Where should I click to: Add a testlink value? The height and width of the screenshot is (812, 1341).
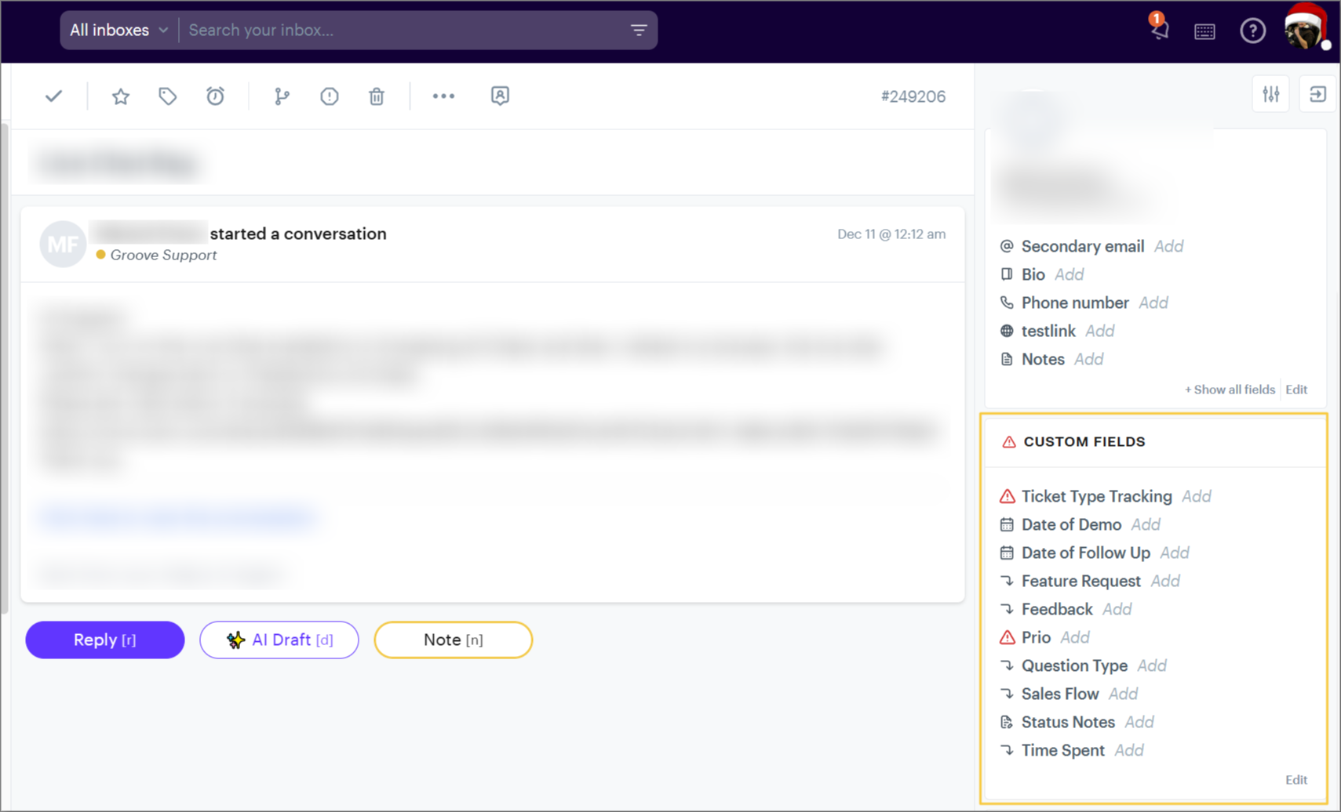pyautogui.click(x=1099, y=331)
